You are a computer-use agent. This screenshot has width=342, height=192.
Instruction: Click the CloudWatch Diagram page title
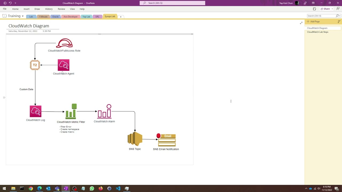click(29, 26)
